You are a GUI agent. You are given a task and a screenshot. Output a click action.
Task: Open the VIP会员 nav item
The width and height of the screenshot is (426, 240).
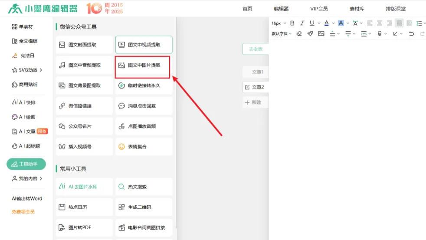(x=319, y=9)
